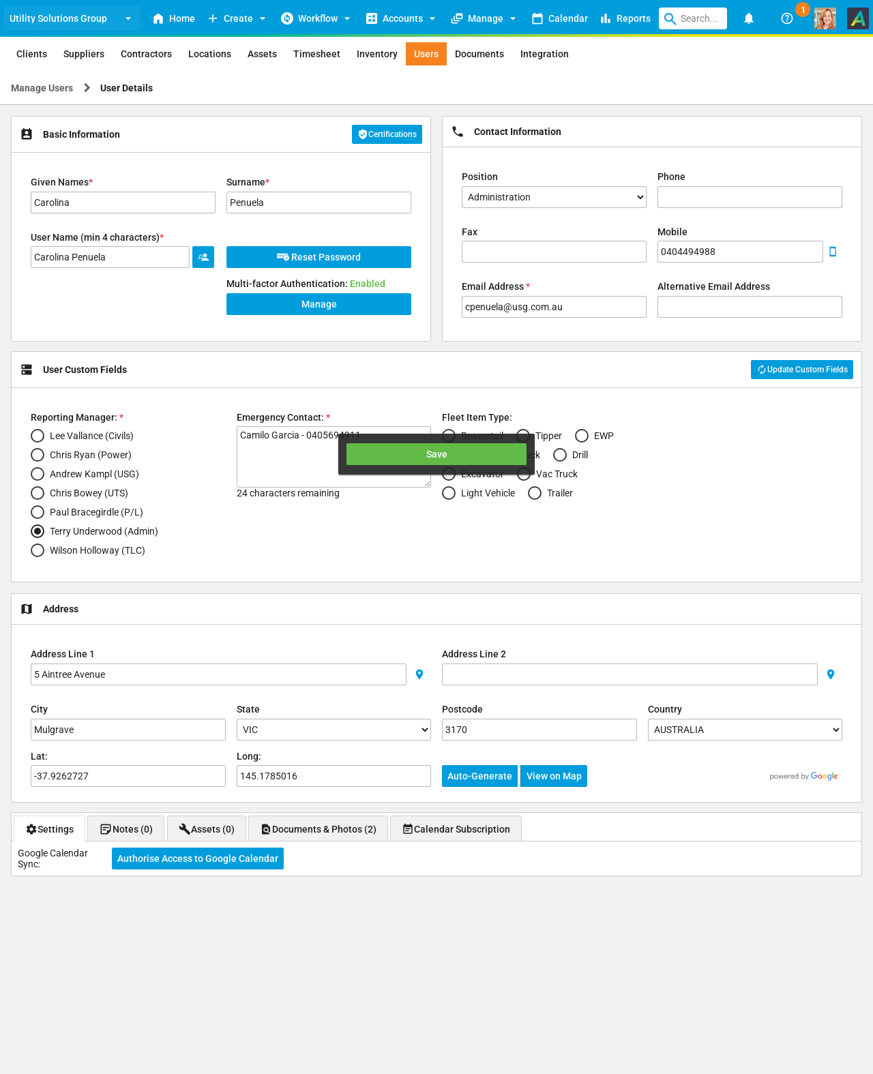The image size is (873, 1074).
Task: Click the search magnifier icon
Action: [x=670, y=18]
